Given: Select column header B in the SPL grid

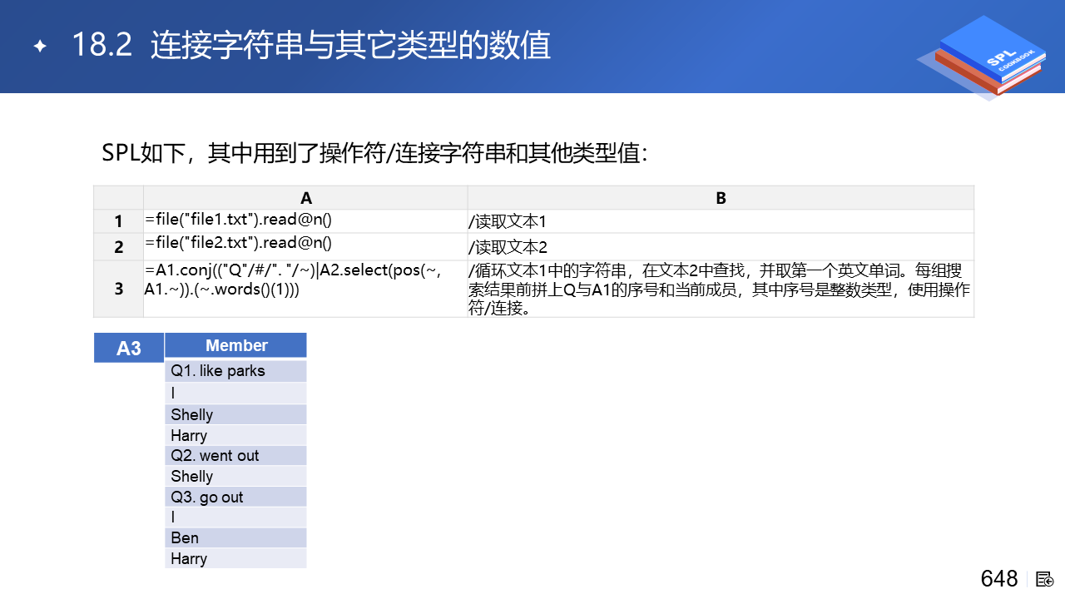Looking at the screenshot, I should pyautogui.click(x=721, y=198).
